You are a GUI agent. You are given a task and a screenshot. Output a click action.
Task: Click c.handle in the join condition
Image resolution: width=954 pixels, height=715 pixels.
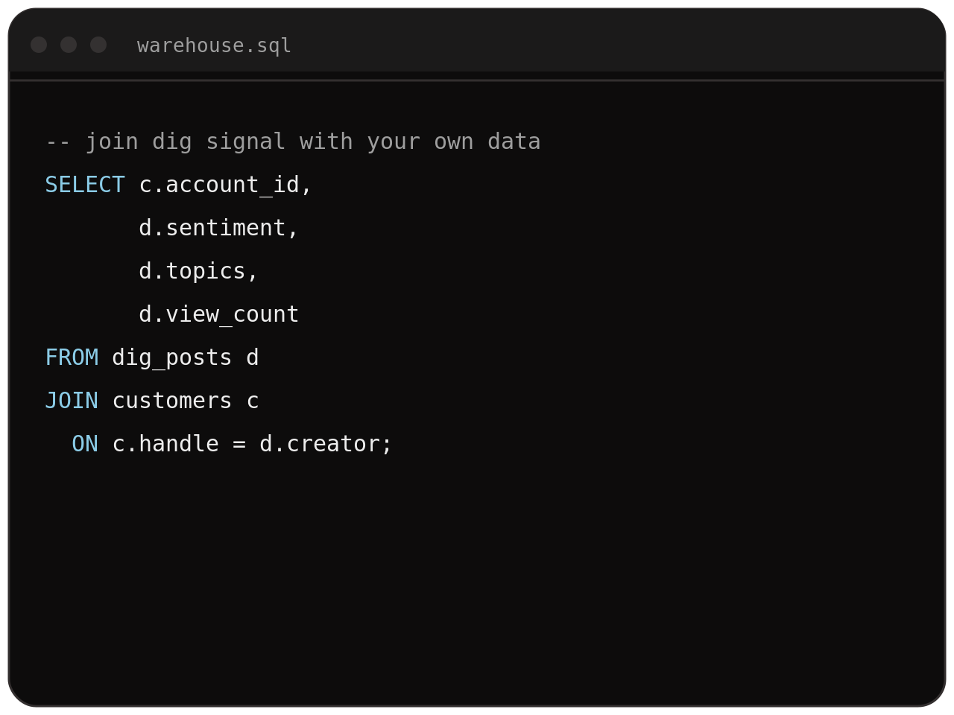(165, 444)
